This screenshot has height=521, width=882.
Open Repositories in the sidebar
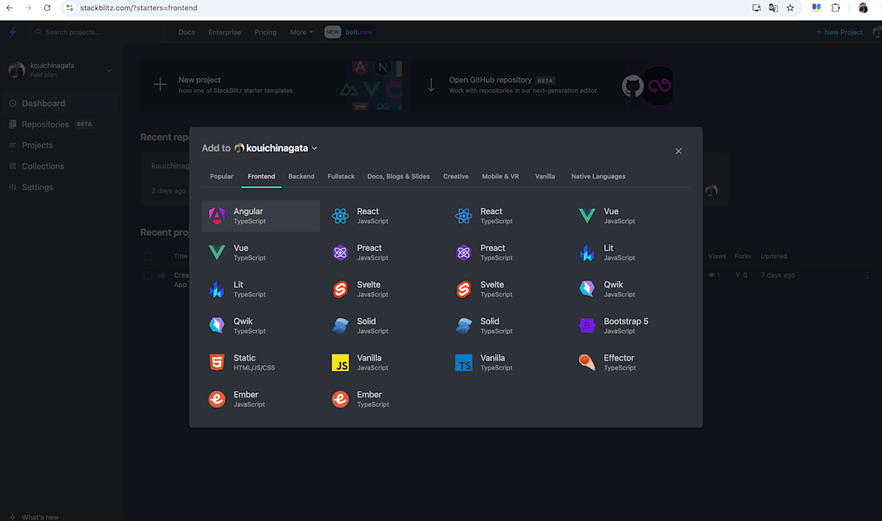[x=60, y=124]
